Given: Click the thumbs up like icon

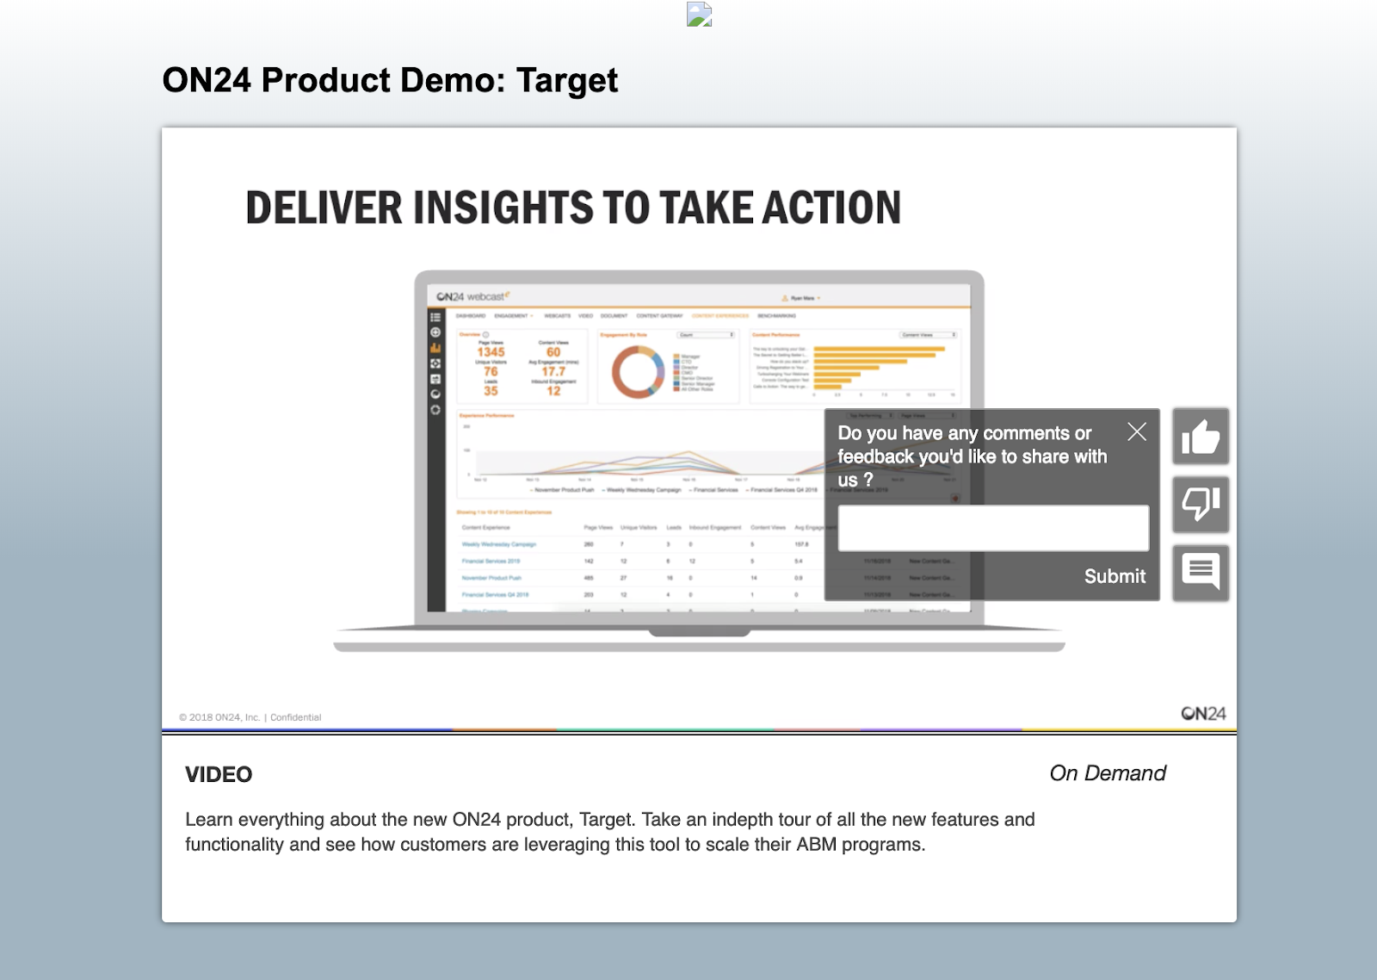Looking at the screenshot, I should coord(1201,437).
